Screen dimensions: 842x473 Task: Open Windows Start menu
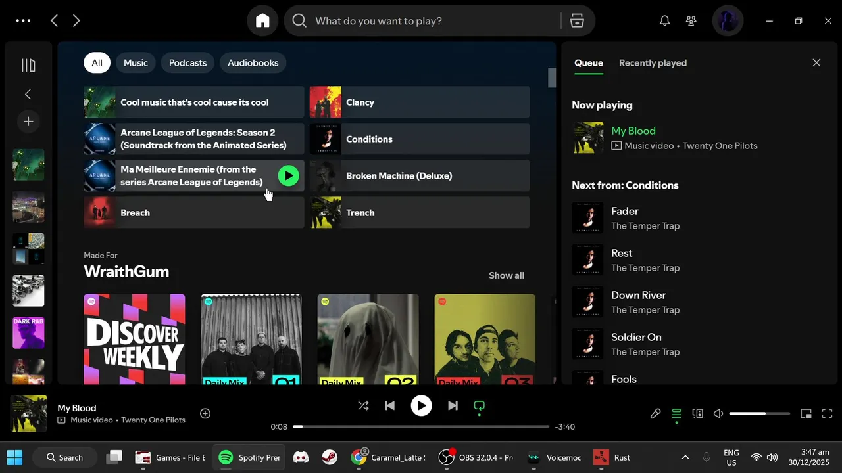pyautogui.click(x=14, y=457)
